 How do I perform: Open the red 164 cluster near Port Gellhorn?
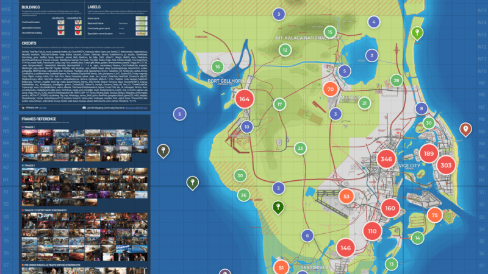[245, 99]
